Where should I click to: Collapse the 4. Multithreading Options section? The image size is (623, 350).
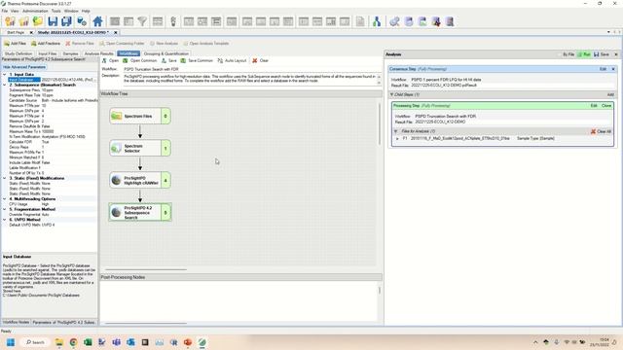5,198
